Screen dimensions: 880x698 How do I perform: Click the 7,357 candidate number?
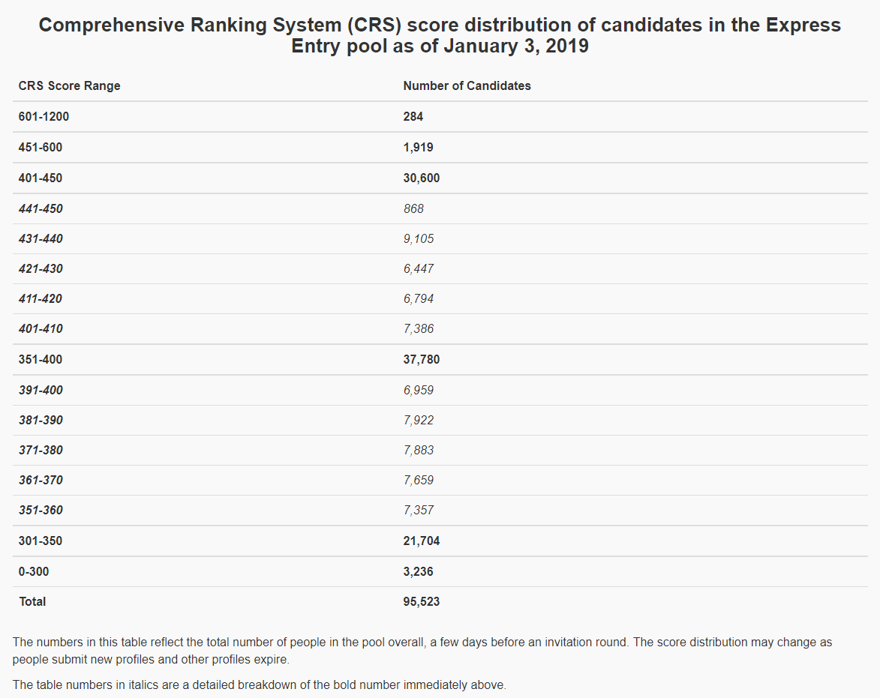(x=419, y=510)
